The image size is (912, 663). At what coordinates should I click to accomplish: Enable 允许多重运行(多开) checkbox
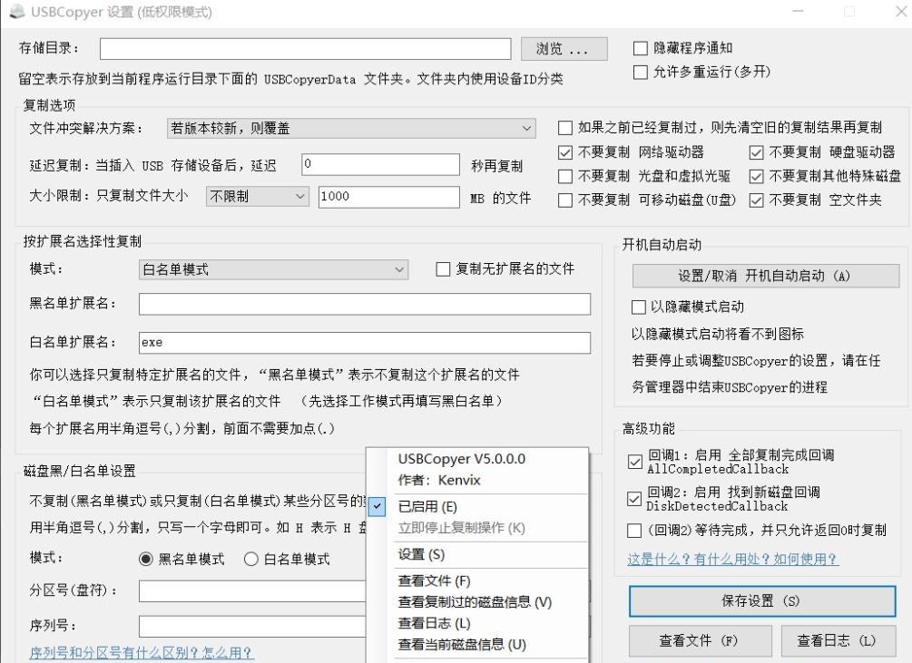tap(641, 72)
